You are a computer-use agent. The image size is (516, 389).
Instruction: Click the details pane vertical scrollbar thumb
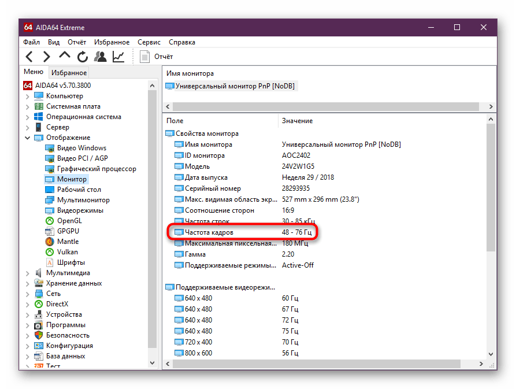pos(491,188)
